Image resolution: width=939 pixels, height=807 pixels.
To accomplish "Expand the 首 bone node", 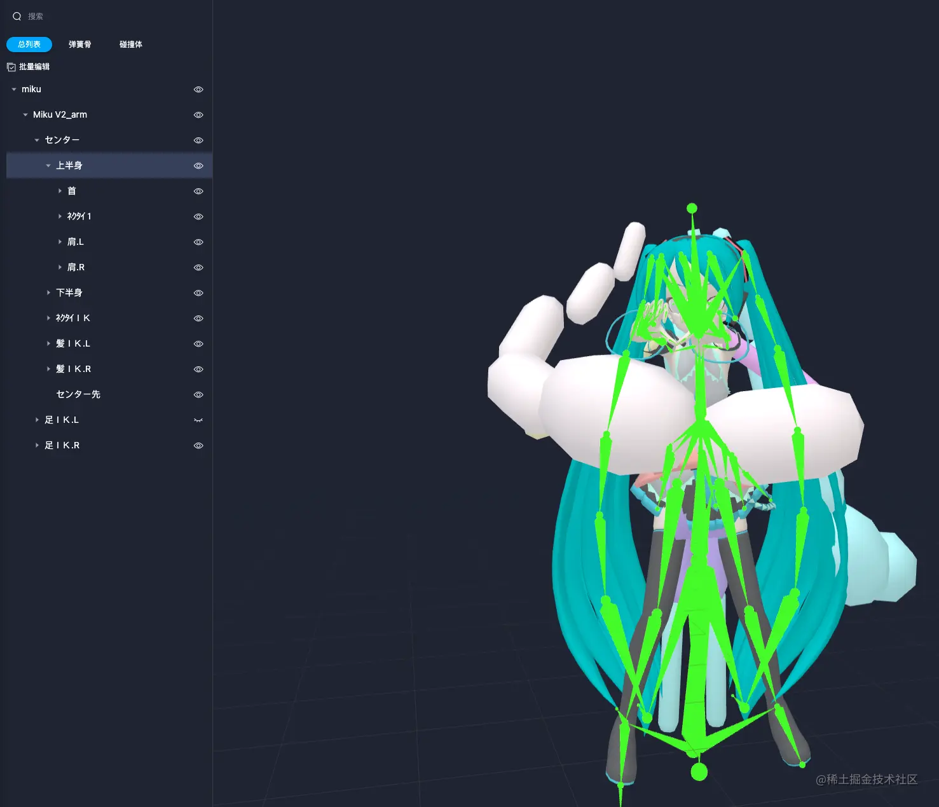I will tap(60, 191).
